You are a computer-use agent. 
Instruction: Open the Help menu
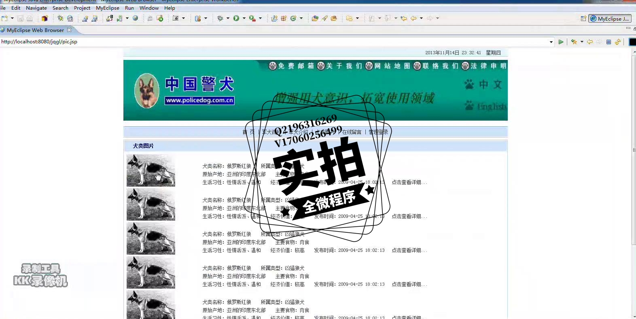[x=170, y=8]
